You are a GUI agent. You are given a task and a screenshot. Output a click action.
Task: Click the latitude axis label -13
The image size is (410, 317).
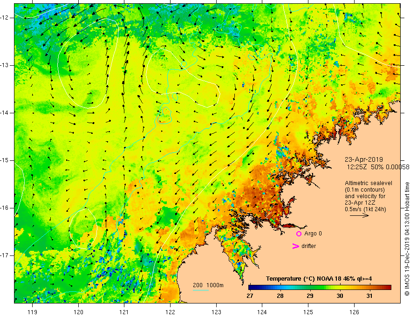point(5,65)
